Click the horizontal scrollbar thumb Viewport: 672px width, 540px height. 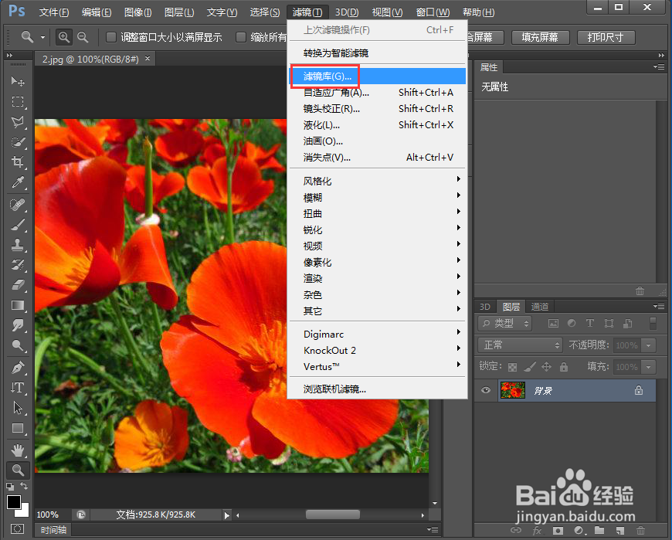pyautogui.click(x=333, y=515)
